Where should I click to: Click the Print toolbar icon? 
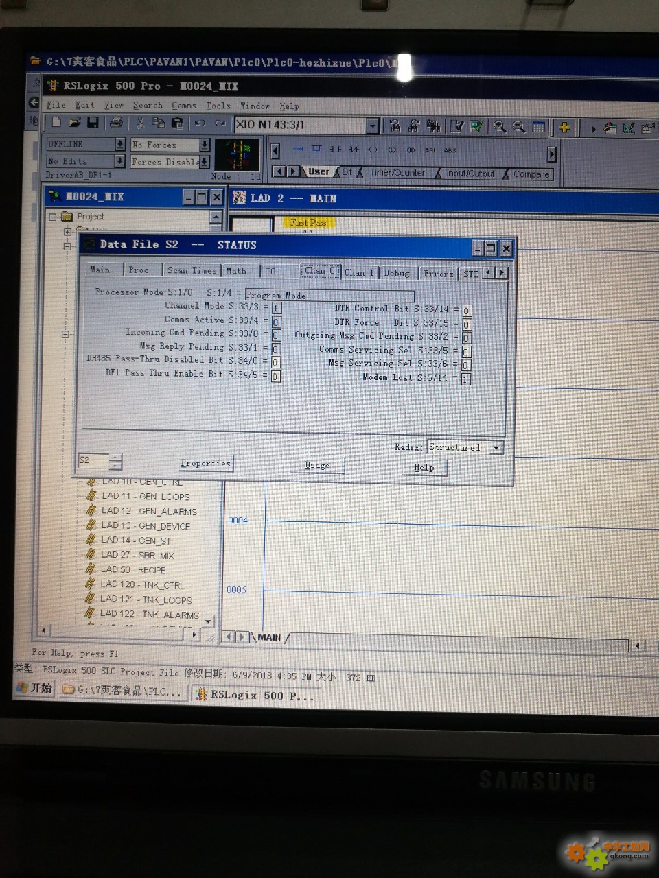tap(117, 123)
